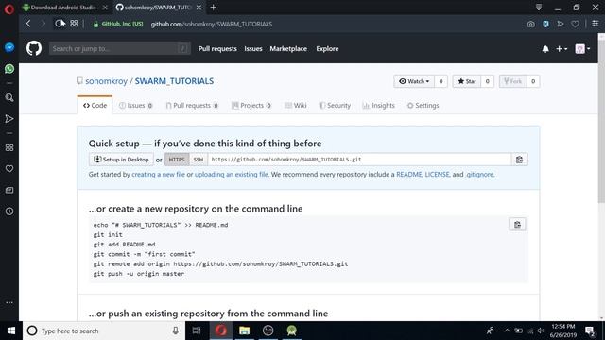The height and width of the screenshot is (340, 605).
Task: Open File Explorer from taskbar
Action: coord(244,331)
